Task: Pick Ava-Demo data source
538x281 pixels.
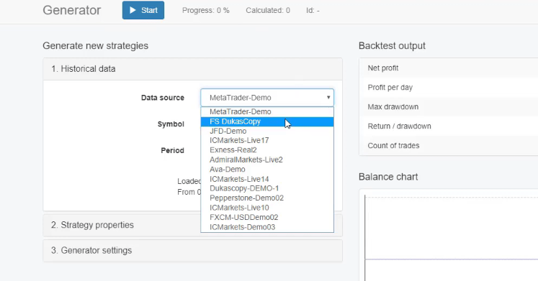Action: pos(267,169)
